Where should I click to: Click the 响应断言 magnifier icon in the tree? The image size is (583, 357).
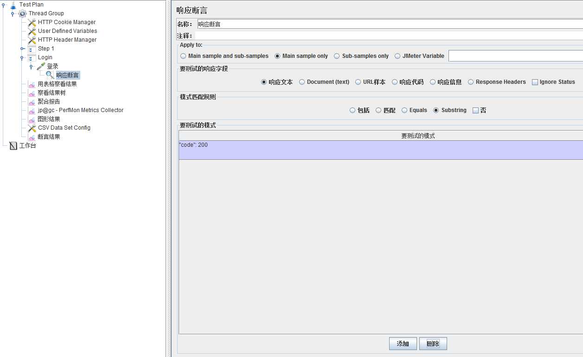click(50, 75)
